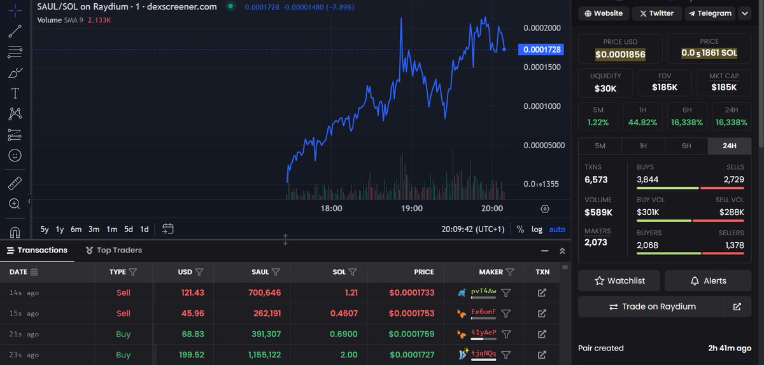The image size is (764, 365).
Task: Click Trade on Raydium button
Action: click(652, 306)
